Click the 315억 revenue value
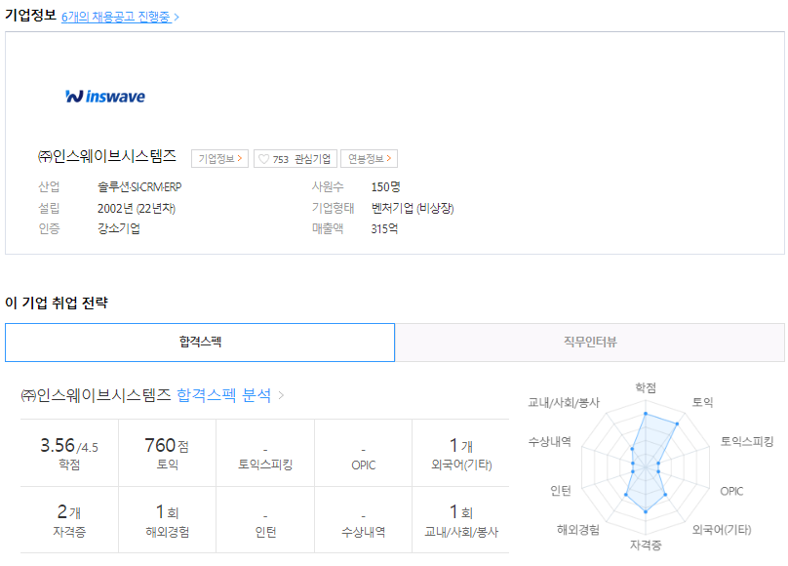The width and height of the screenshot is (788, 566). (384, 228)
